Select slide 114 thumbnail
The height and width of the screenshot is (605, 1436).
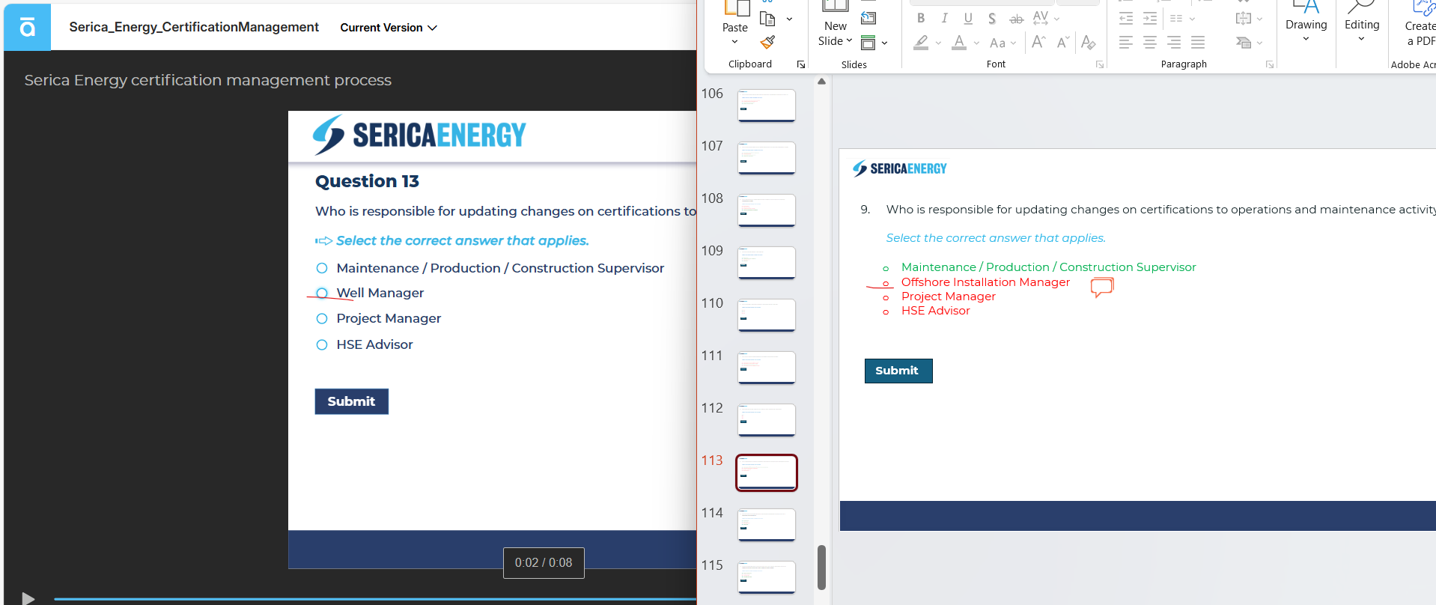pos(767,525)
